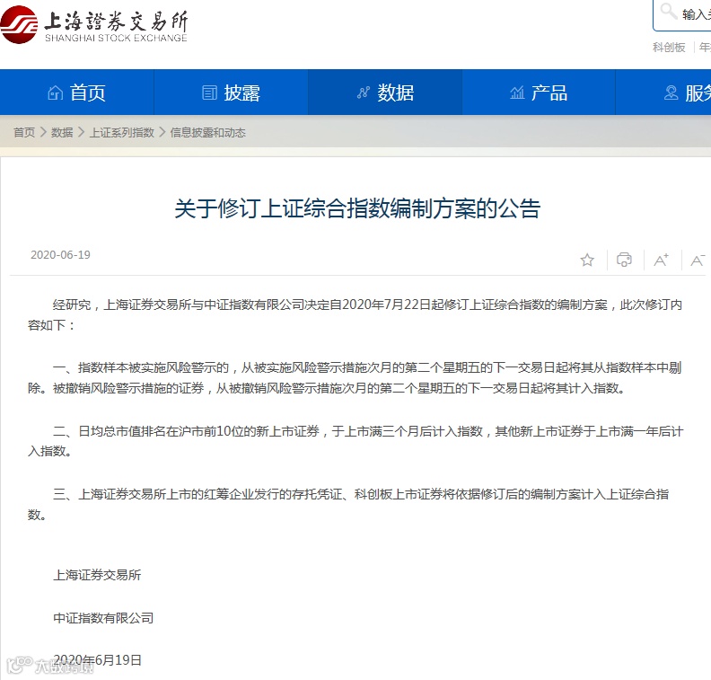Screen dimensions: 711x680
Task: Click the search magnifier icon
Action: pos(669,12)
